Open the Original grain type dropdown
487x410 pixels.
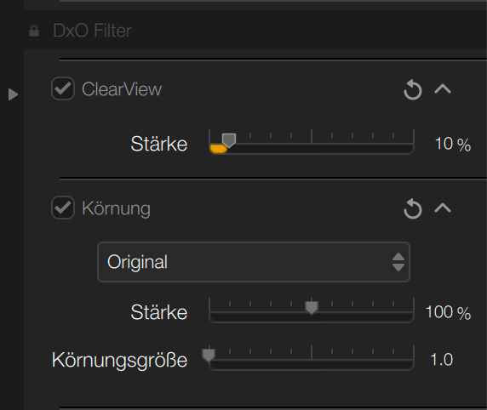point(254,262)
